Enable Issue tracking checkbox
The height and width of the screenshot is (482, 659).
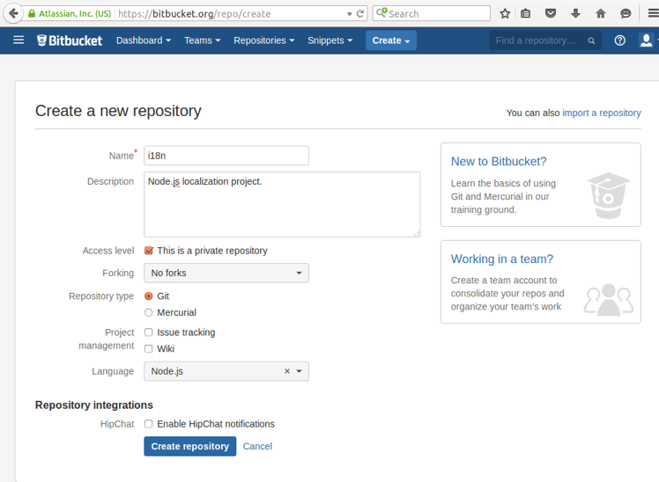pyautogui.click(x=149, y=332)
